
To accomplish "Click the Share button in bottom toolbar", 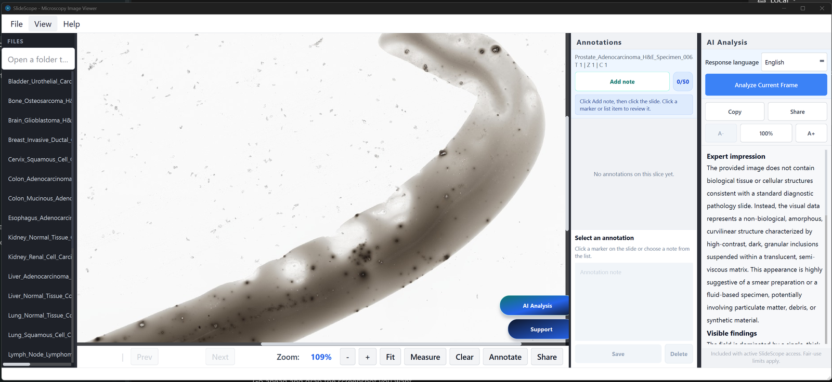I will (x=547, y=357).
